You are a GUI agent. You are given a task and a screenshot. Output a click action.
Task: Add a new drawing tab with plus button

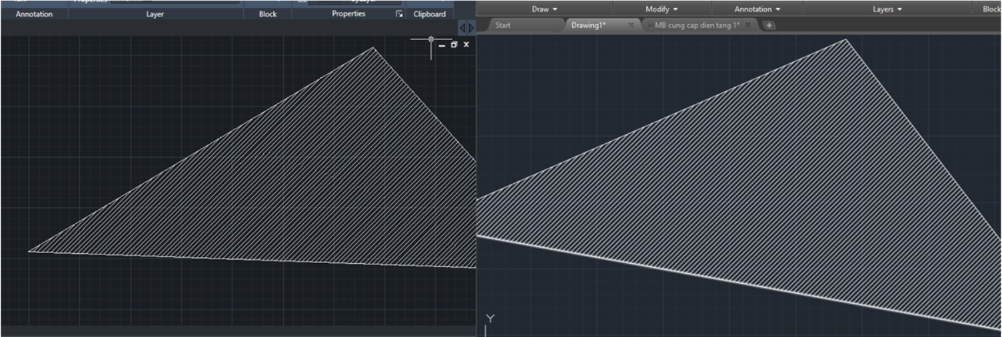pyautogui.click(x=769, y=25)
